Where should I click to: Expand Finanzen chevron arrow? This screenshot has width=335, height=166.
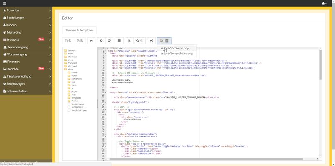[x=50, y=62]
